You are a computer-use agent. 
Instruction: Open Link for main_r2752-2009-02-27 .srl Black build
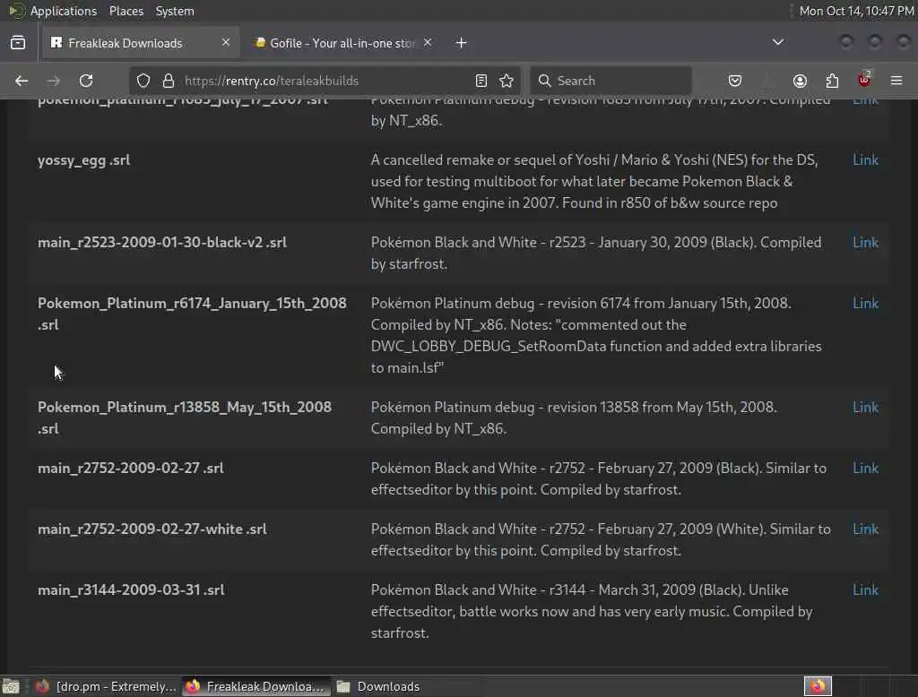pos(865,469)
